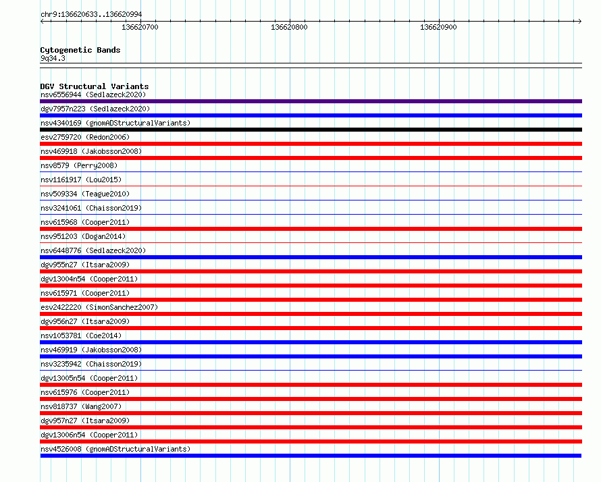Image resolution: width=601 pixels, height=482 pixels.
Task: Click the nsv469918 (Jakobsson2008) label
Action: tap(91, 151)
